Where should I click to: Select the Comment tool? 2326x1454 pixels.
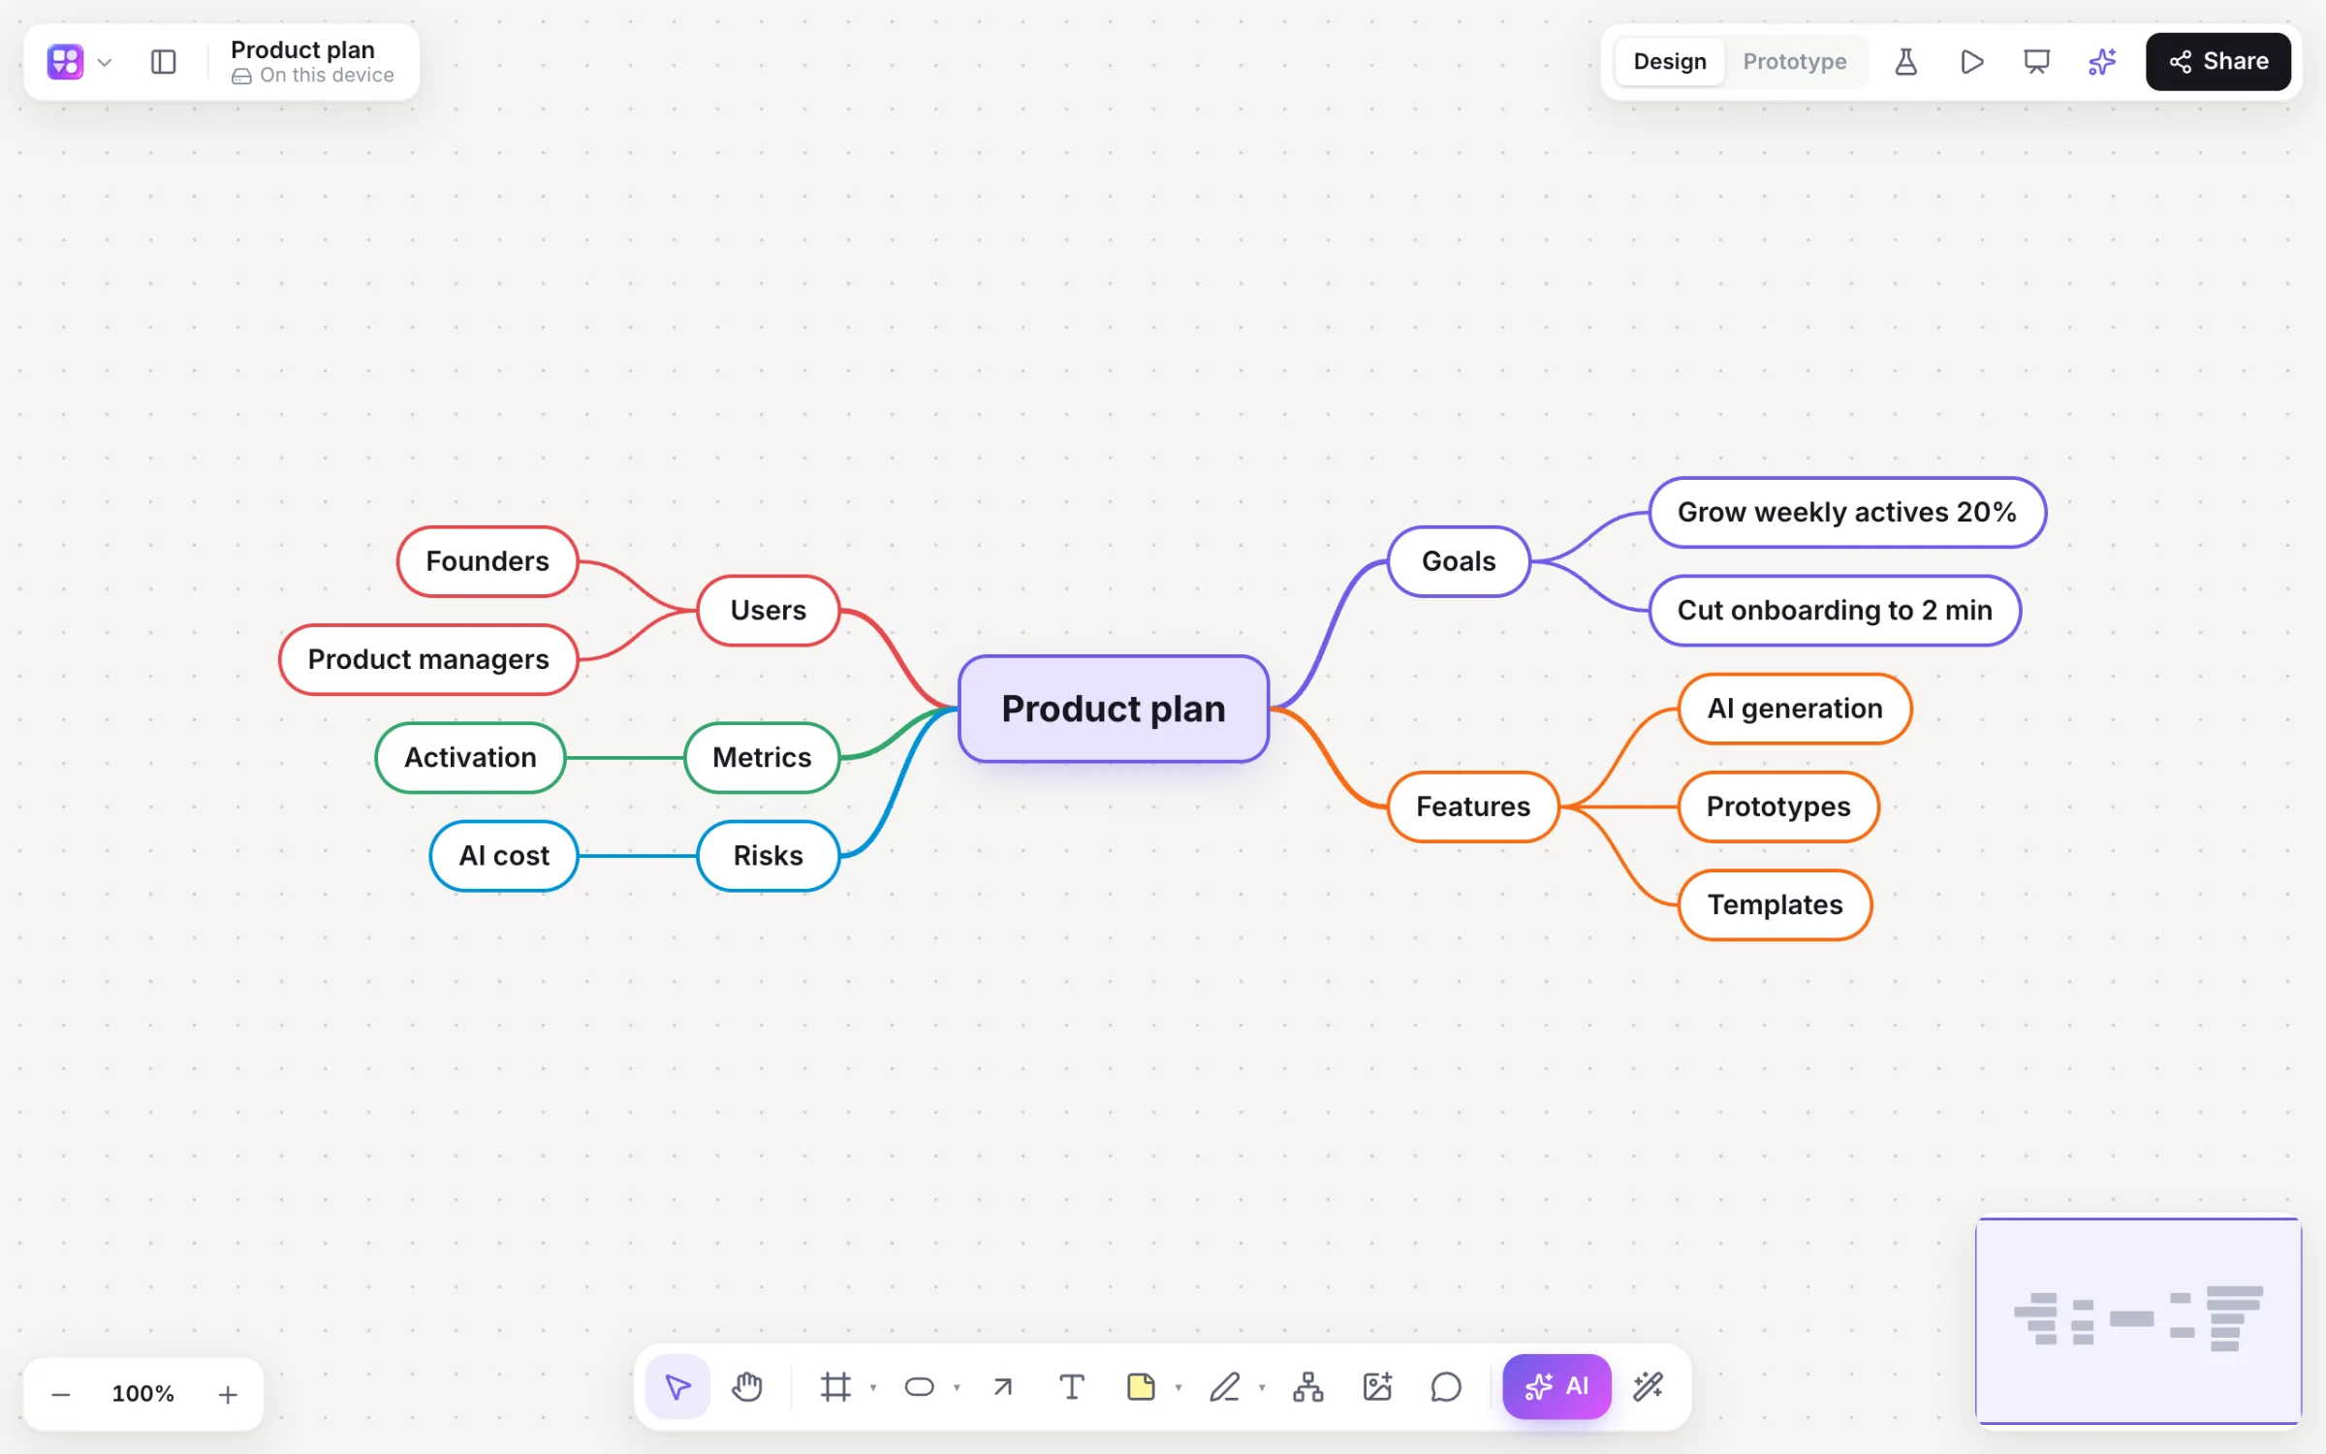(x=1446, y=1387)
